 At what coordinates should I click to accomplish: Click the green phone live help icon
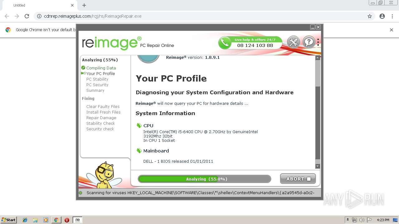pos(224,43)
